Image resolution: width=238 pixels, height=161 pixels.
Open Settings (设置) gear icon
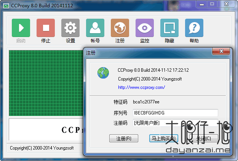pyautogui.click(x=70, y=28)
